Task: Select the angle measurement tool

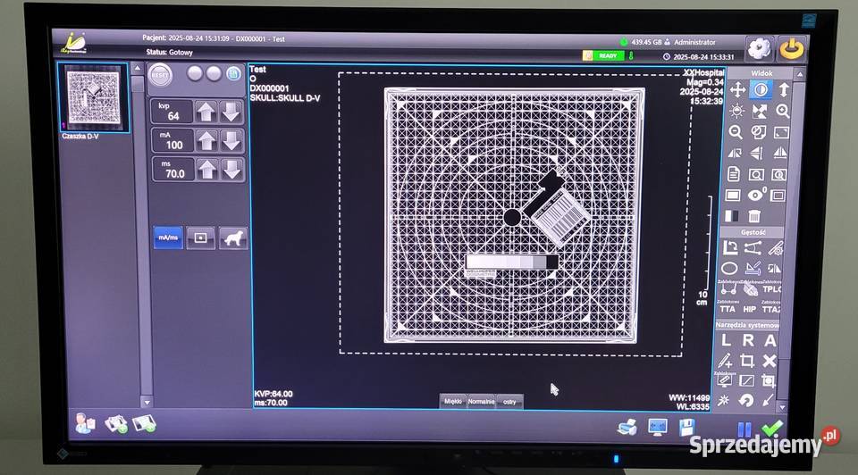Action: (x=730, y=248)
